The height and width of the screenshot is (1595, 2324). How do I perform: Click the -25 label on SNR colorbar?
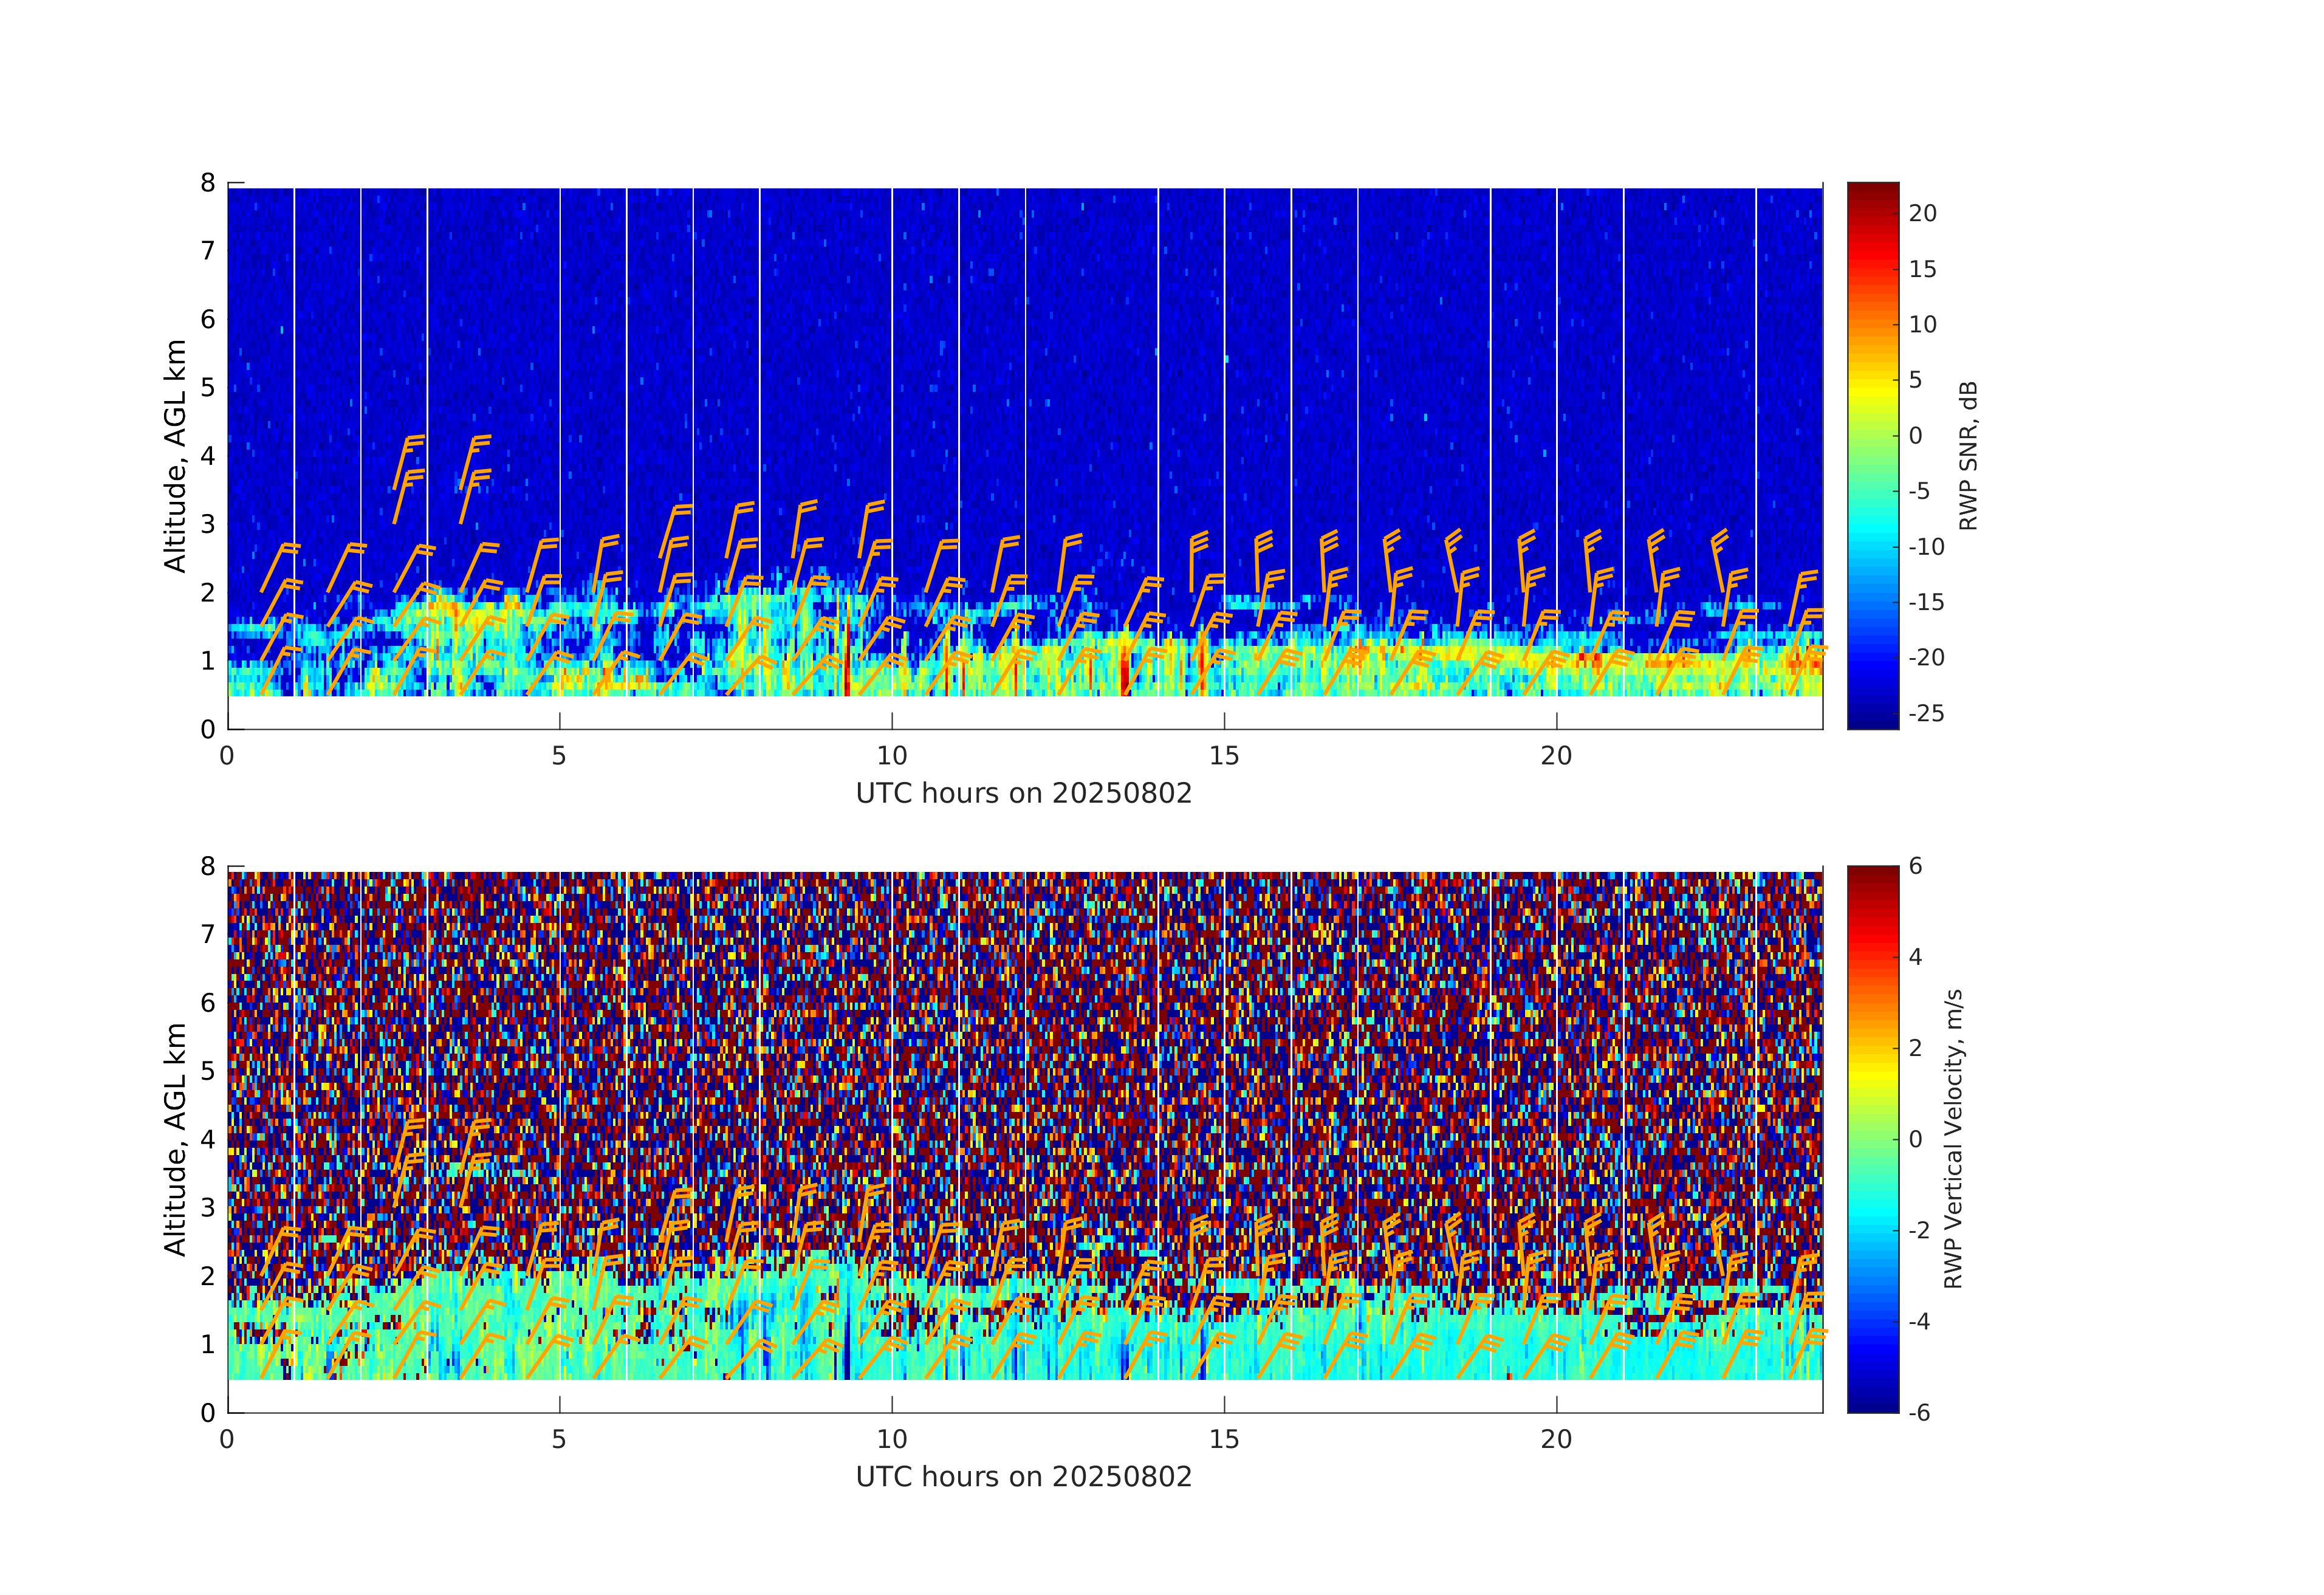(1926, 713)
